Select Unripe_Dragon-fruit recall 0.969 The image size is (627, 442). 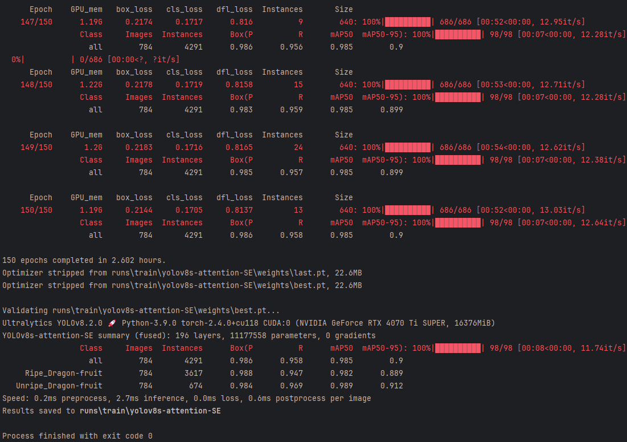(x=292, y=386)
